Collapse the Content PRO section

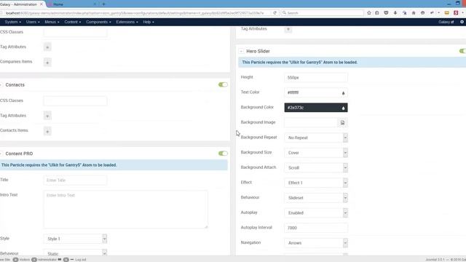pos(1,154)
